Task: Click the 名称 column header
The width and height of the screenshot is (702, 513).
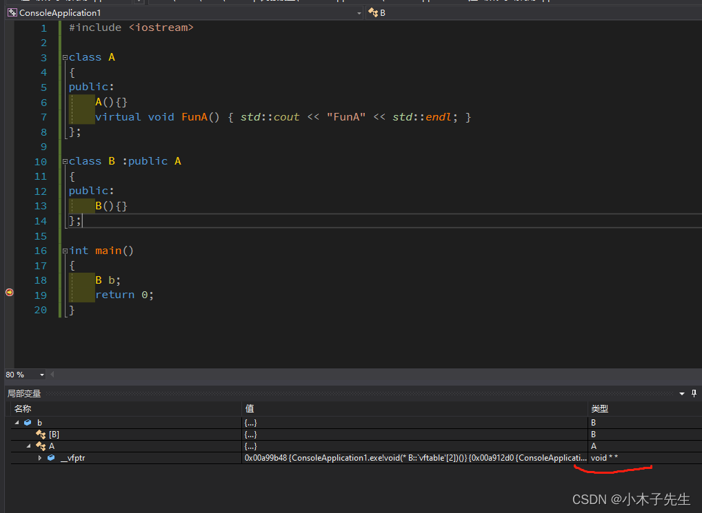Action: [126, 409]
